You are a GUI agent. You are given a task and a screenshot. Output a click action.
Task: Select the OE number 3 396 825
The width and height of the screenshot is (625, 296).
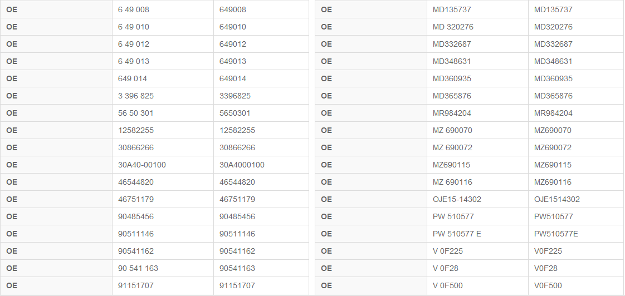163,96
